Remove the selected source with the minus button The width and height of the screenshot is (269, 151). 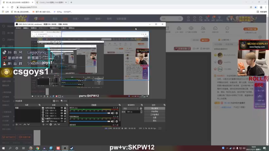[x=47, y=124]
